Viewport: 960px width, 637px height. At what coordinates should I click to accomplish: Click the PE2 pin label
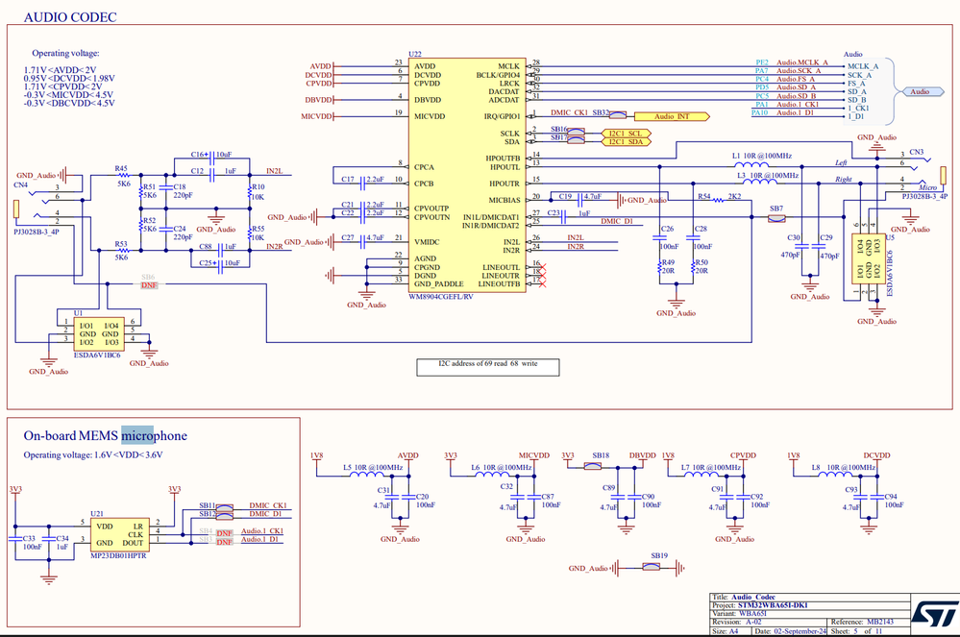tap(762, 62)
